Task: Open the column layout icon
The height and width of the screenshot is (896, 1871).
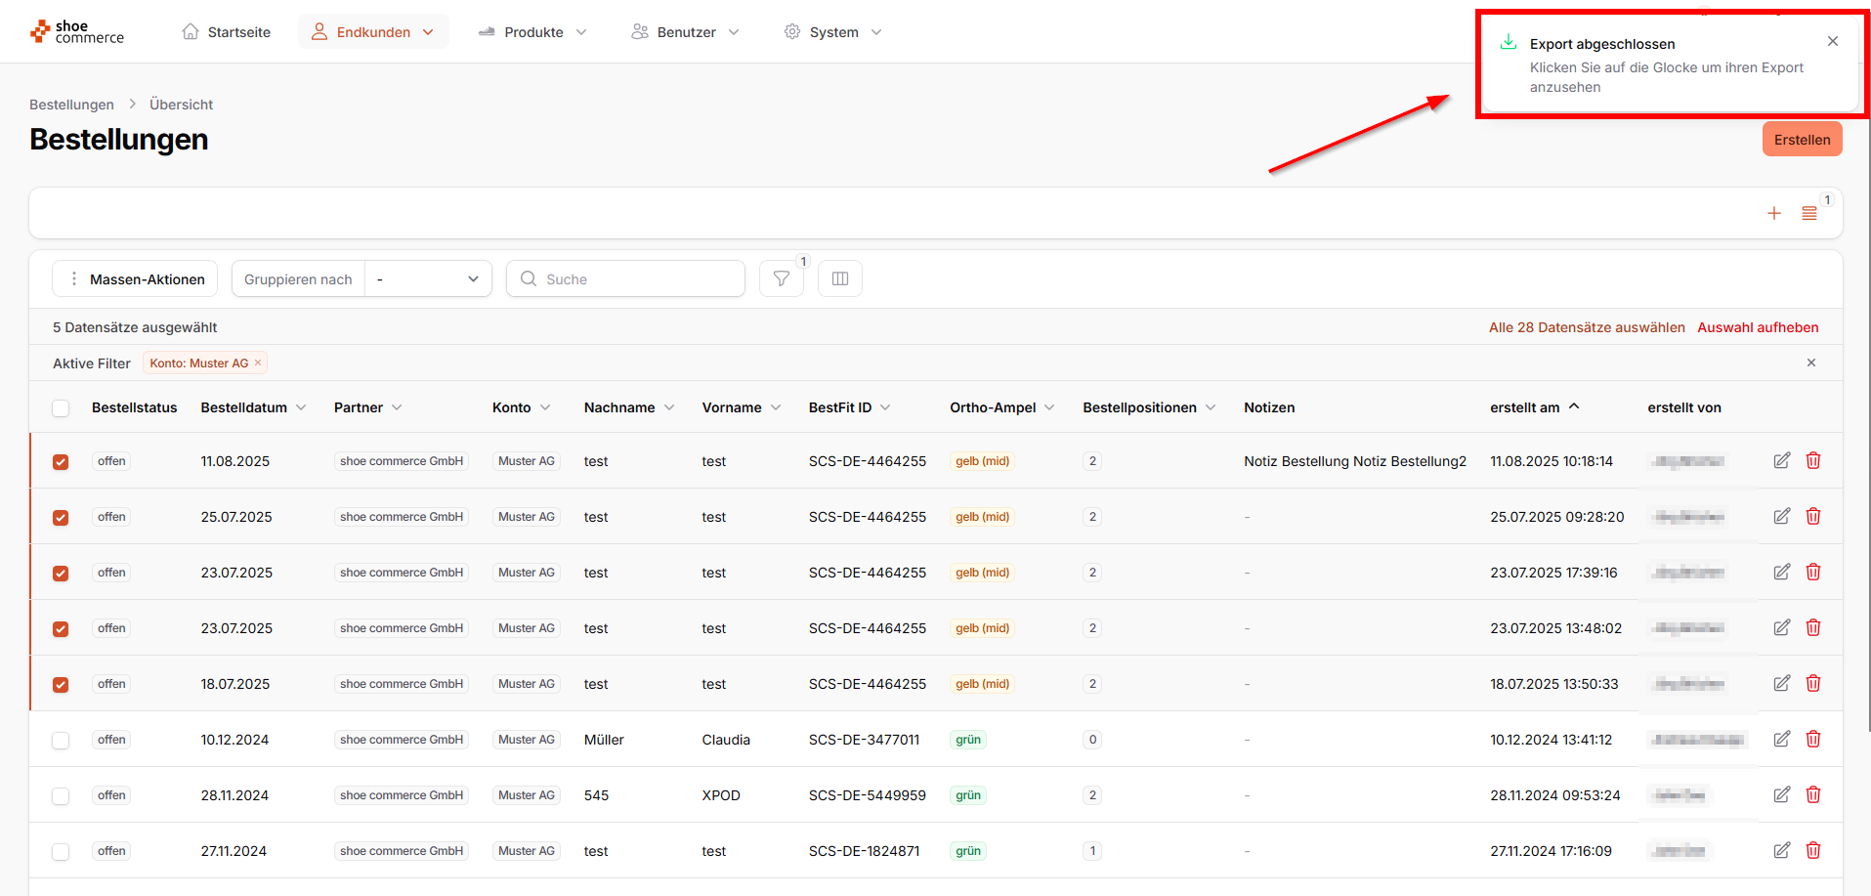Action: pyautogui.click(x=839, y=278)
